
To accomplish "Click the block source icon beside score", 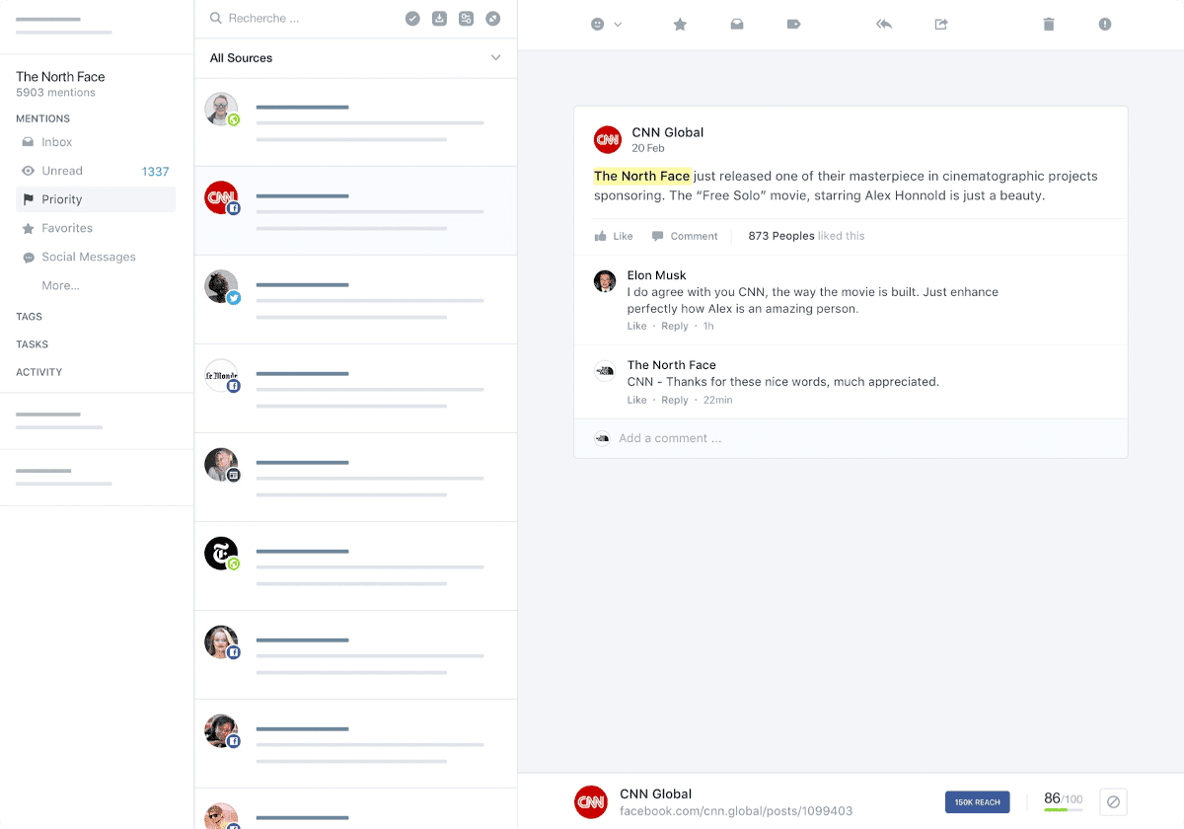I will [1113, 801].
